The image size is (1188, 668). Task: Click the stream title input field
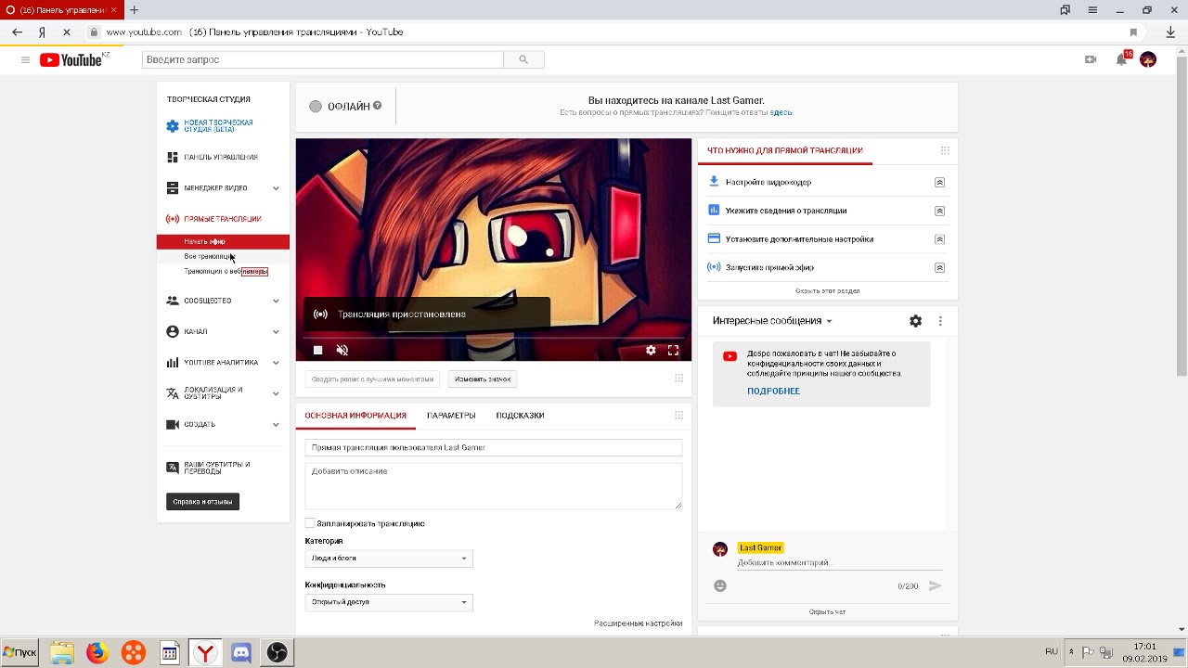point(494,447)
